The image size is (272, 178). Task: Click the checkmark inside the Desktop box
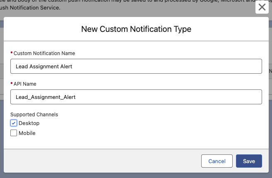14,123
